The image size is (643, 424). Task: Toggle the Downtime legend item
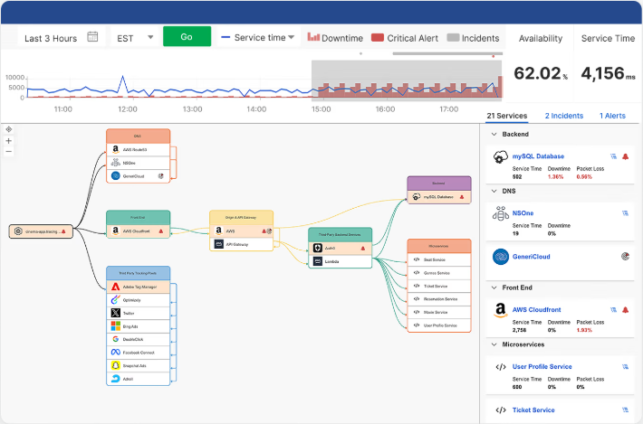coord(335,38)
